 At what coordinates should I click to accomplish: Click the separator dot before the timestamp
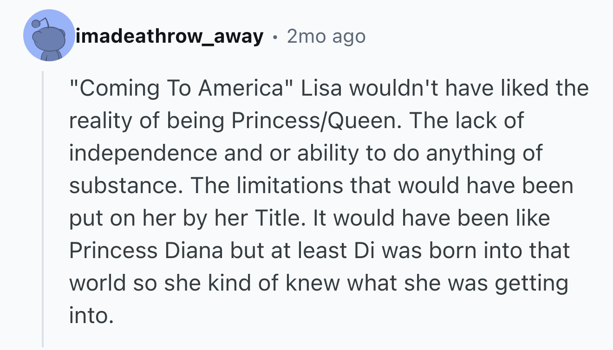click(x=276, y=37)
